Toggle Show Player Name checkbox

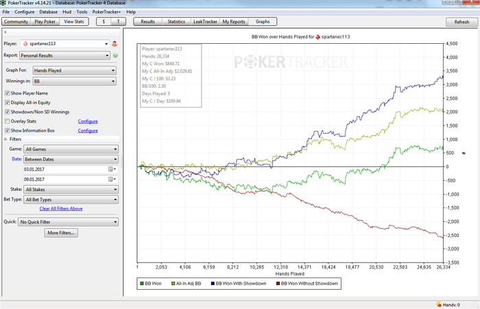(7, 93)
